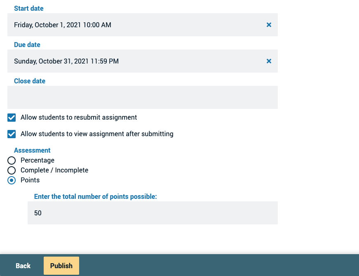Select the Points assessment option
This screenshot has width=359, height=276.
12,180
